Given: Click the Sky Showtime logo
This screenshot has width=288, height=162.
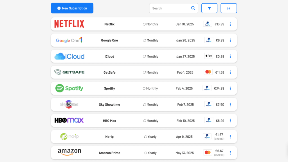Looking at the screenshot, I should (69, 104).
